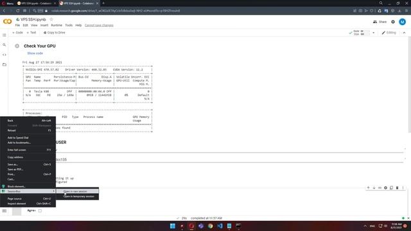The width and height of the screenshot is (411, 231).
Task: Click the Show code link
Action: coord(35,53)
